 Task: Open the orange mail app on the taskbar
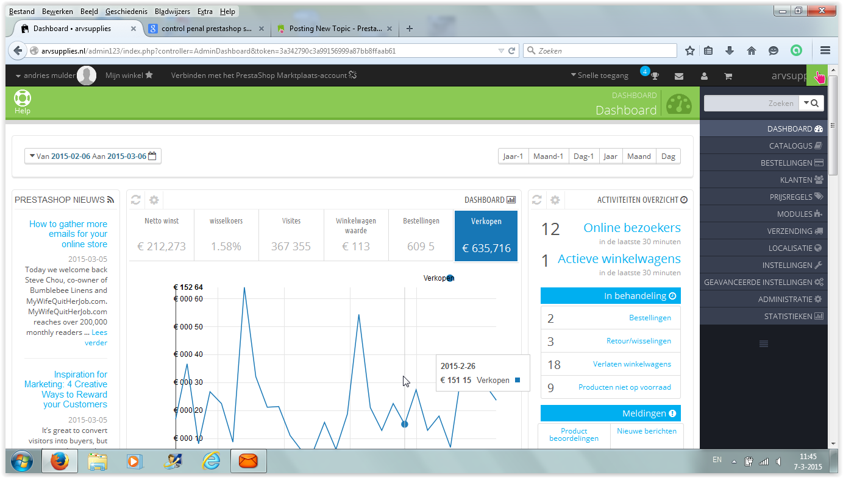point(248,462)
